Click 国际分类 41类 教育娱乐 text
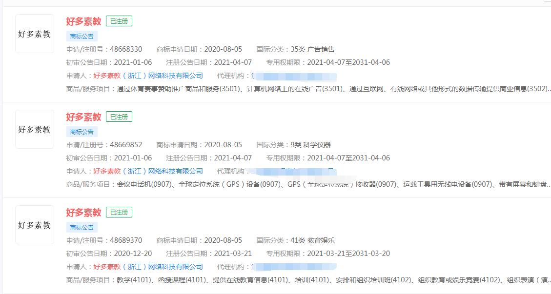Screen dimensions: 551x294 (x=312, y=240)
